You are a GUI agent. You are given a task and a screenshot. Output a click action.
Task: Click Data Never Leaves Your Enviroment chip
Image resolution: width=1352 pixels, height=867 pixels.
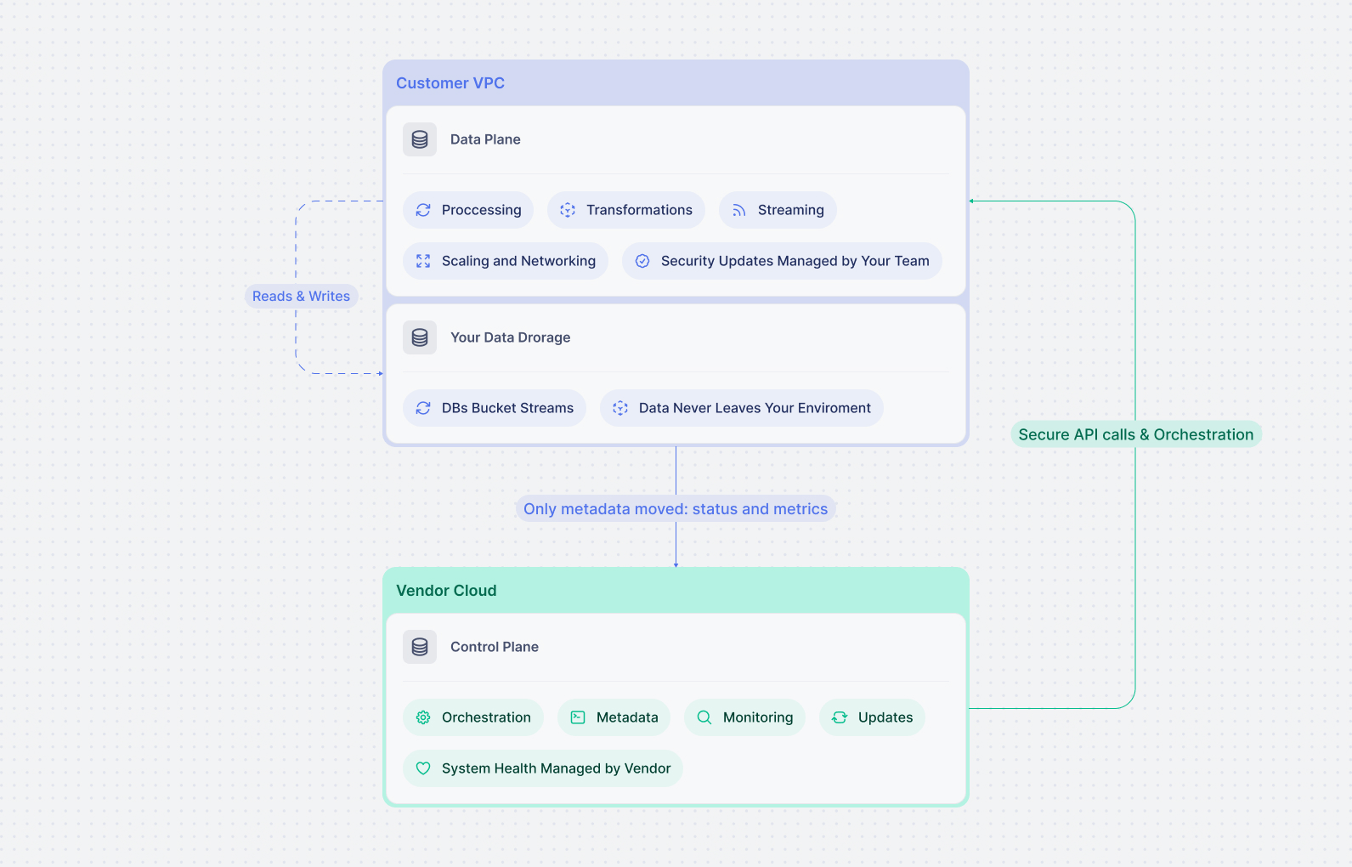click(x=741, y=408)
